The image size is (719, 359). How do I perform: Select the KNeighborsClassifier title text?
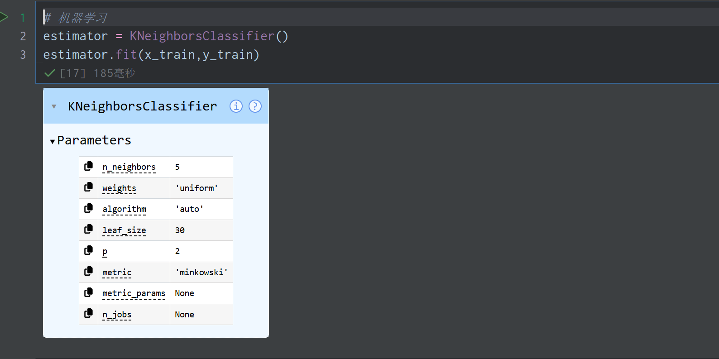coord(143,106)
